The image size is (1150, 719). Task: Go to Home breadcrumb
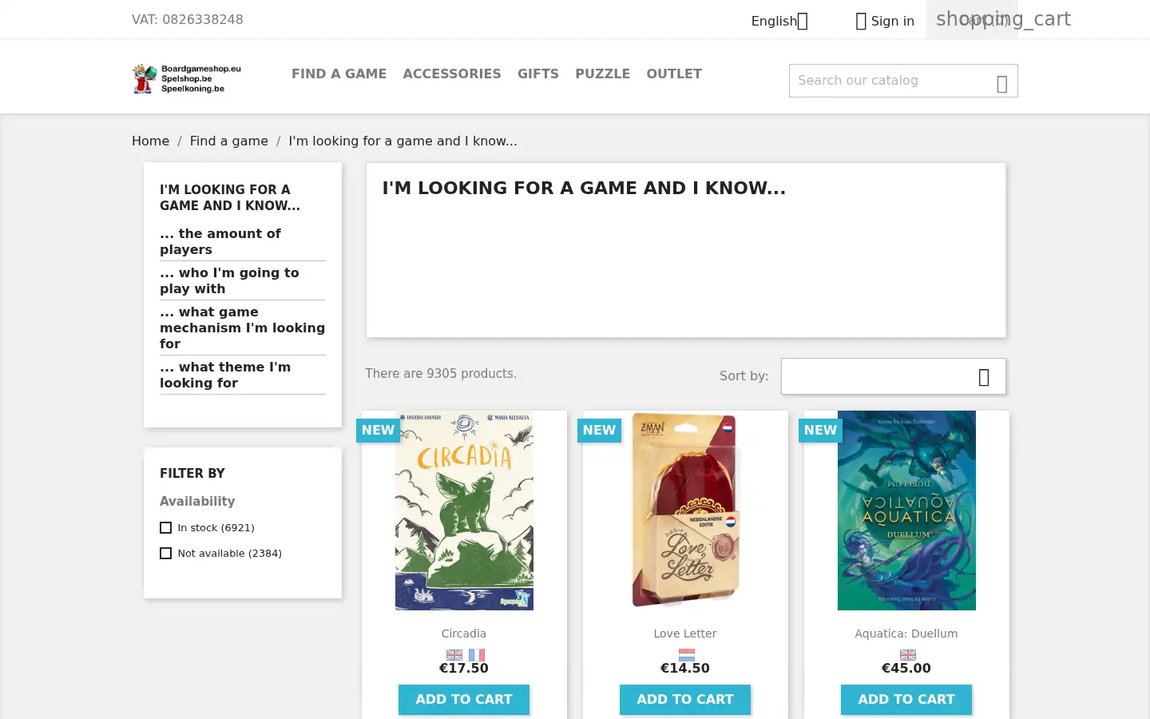[150, 141]
